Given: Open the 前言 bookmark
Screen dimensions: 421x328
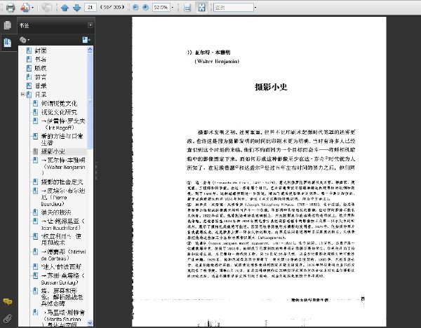Looking at the screenshot, I should pyautogui.click(x=41, y=77).
